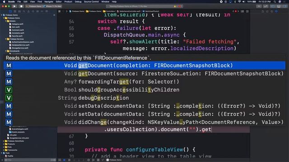Toggle breakpoints activation in debug bar
Screen dimensions: 289x162
pyautogui.click(x=64, y=160)
